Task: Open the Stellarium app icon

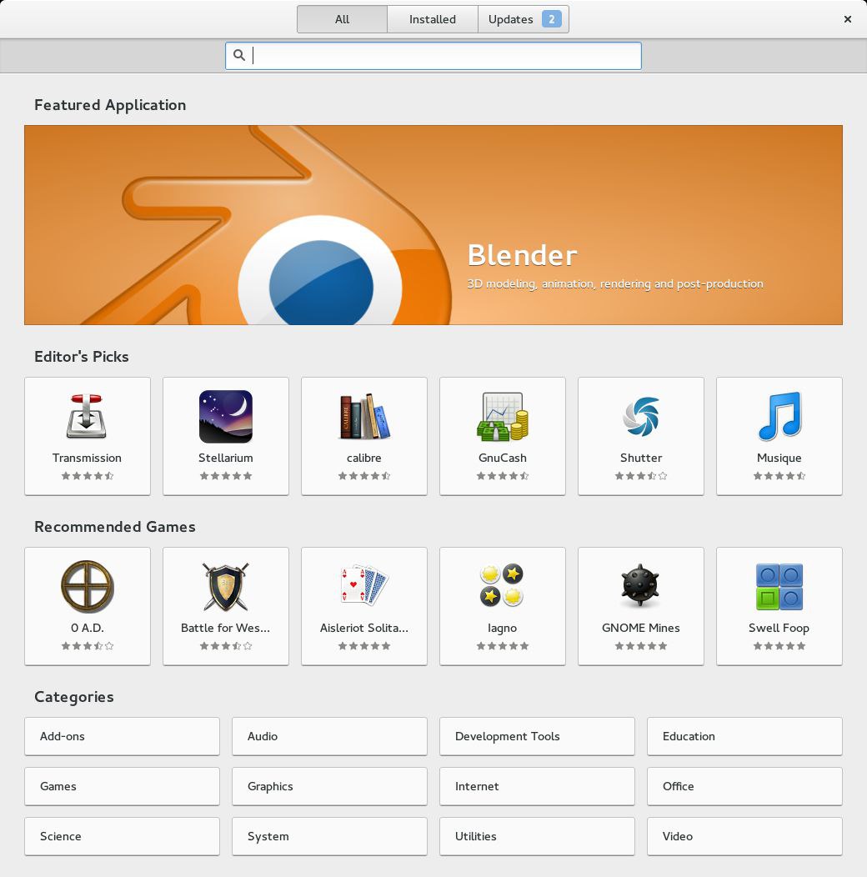Action: (225, 417)
